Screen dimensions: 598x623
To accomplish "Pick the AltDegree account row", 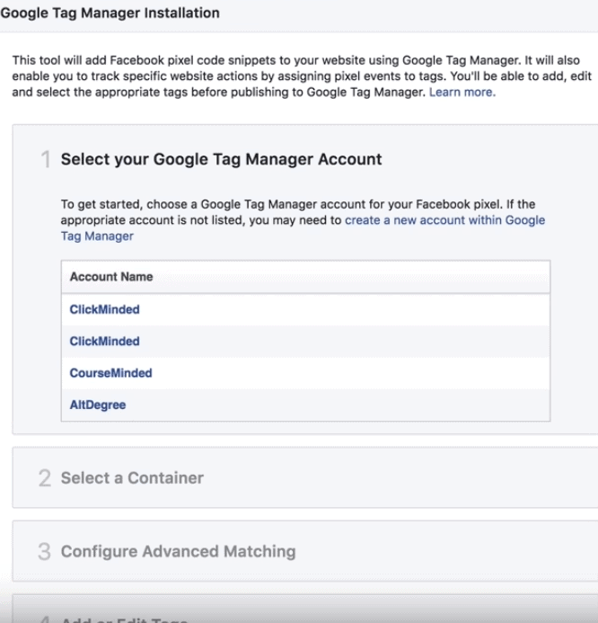I will point(305,405).
